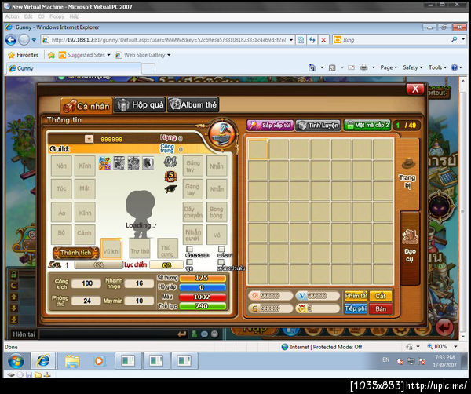Image resolution: width=471 pixels, height=394 pixels.
Task: Click the Mật mã cấp 2 button
Action: coord(367,126)
